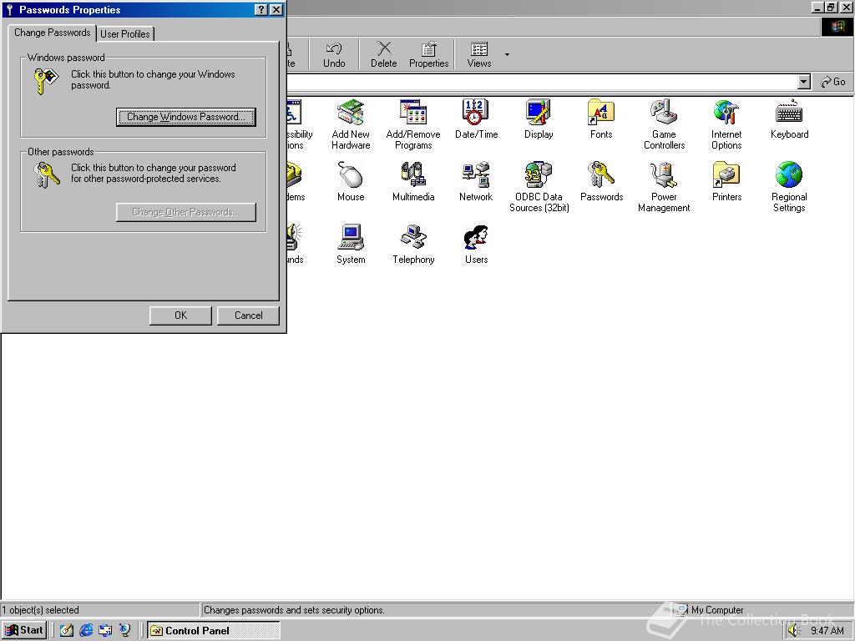Select the Passwords icon in Control Panel
This screenshot has height=641, width=855.
click(x=601, y=181)
